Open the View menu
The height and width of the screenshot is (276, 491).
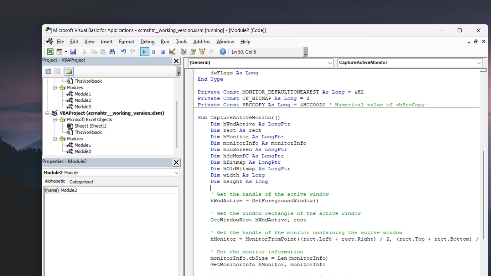(89, 42)
